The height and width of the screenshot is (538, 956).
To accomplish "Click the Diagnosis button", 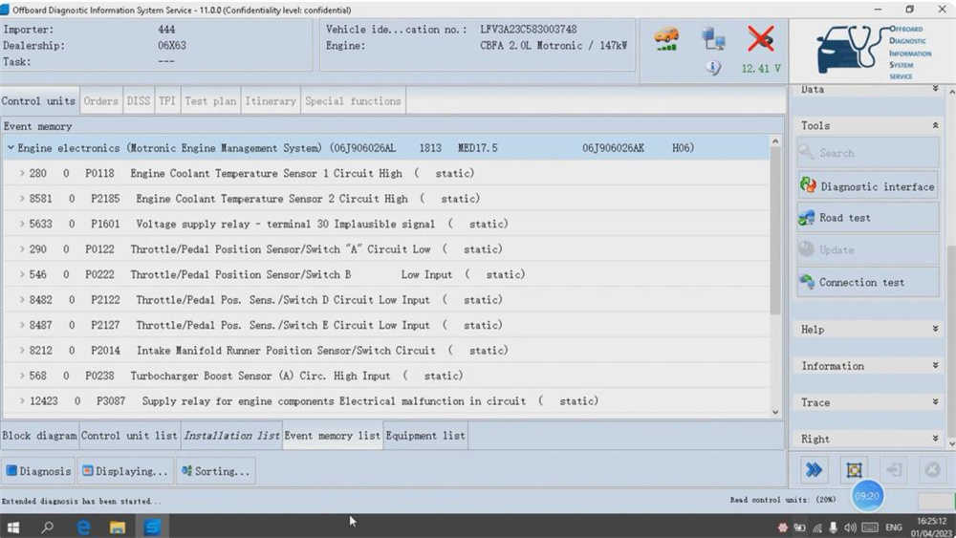I will coord(38,471).
